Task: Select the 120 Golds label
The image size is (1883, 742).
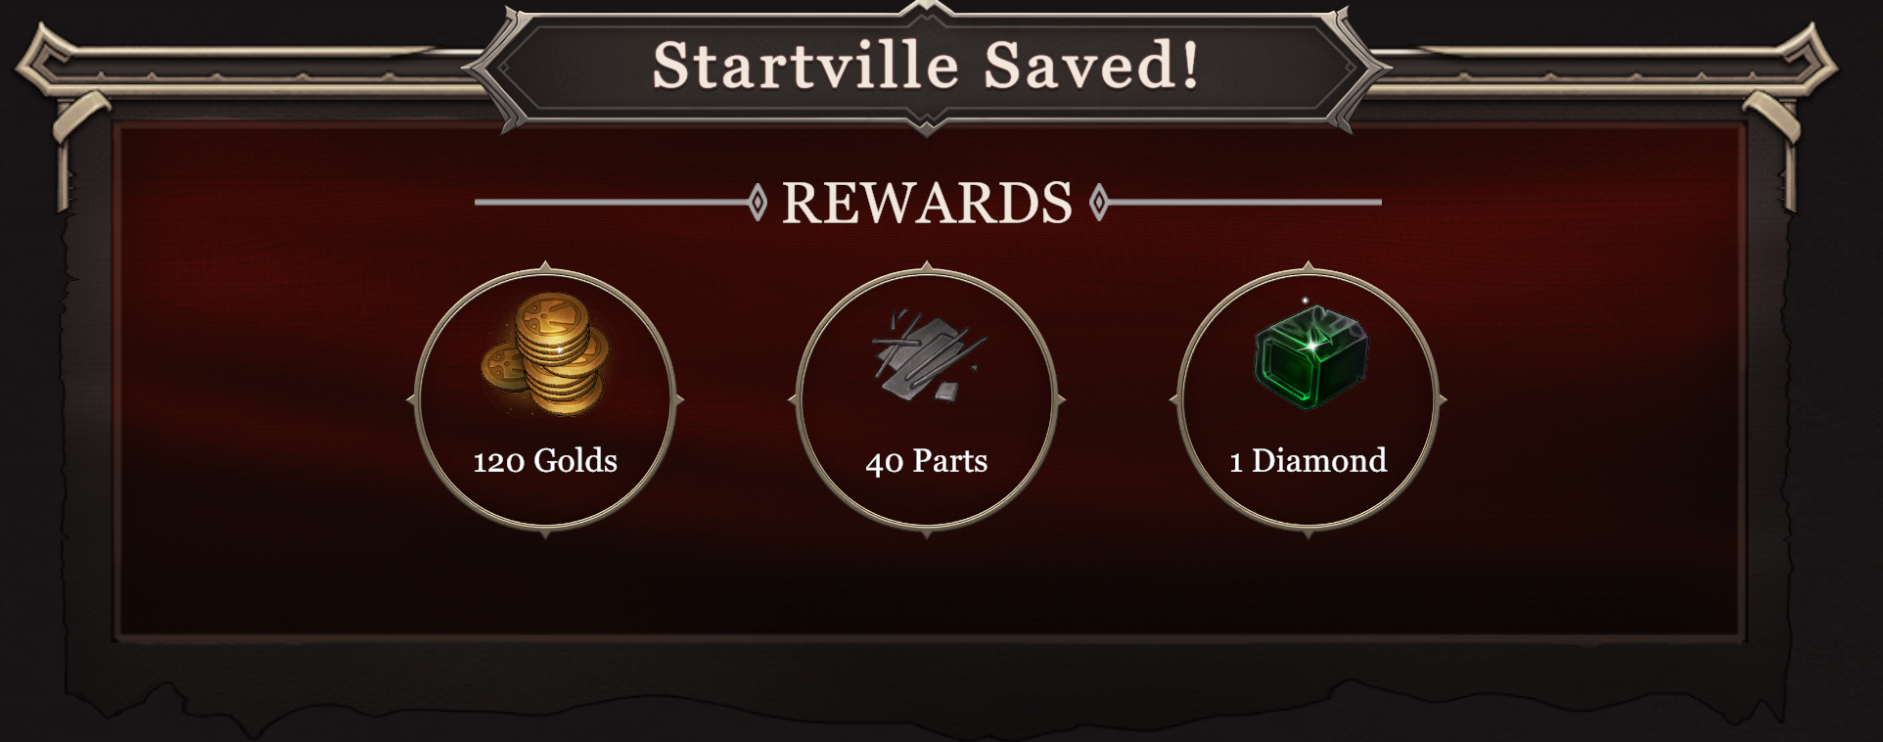Action: (x=545, y=460)
